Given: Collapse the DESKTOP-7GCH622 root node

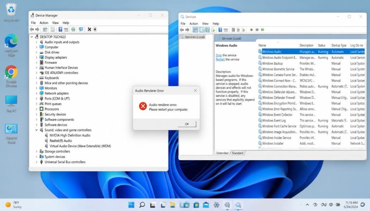Looking at the screenshot, I should click(x=32, y=37).
